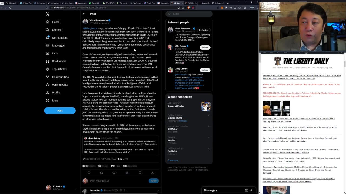Click Libby Cathey's avatar in Relevant people
The width and height of the screenshot is (346, 194).
(170, 70)
